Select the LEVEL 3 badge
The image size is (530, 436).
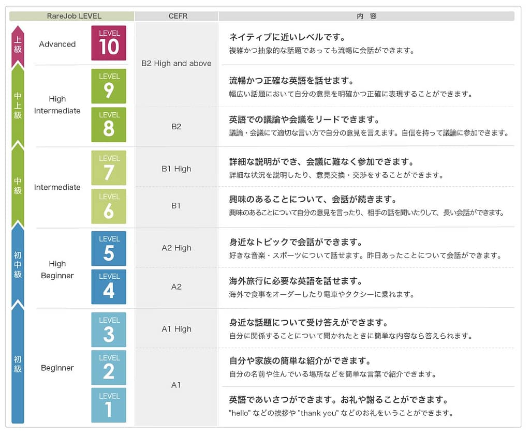click(109, 329)
